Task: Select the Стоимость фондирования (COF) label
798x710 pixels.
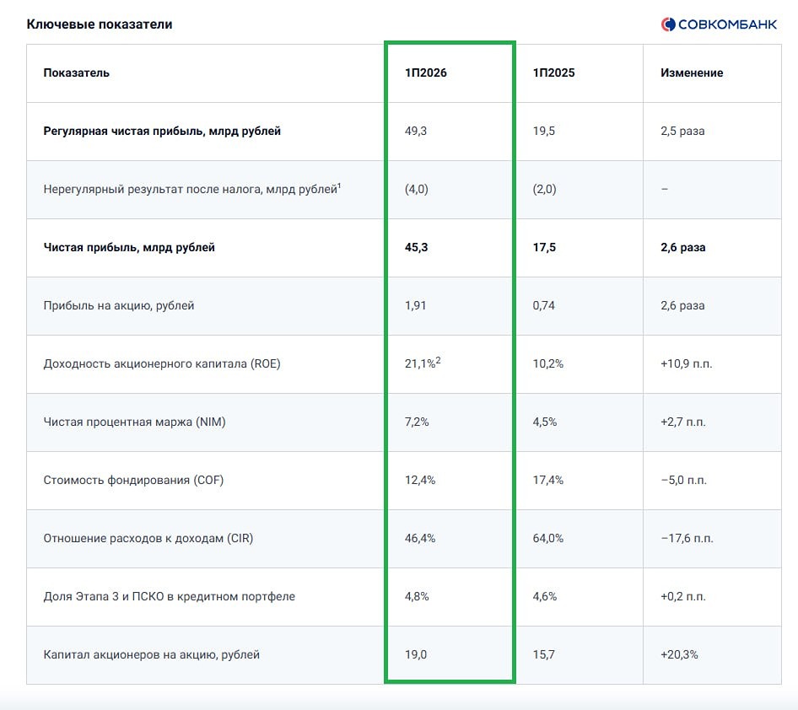Action: (133, 480)
